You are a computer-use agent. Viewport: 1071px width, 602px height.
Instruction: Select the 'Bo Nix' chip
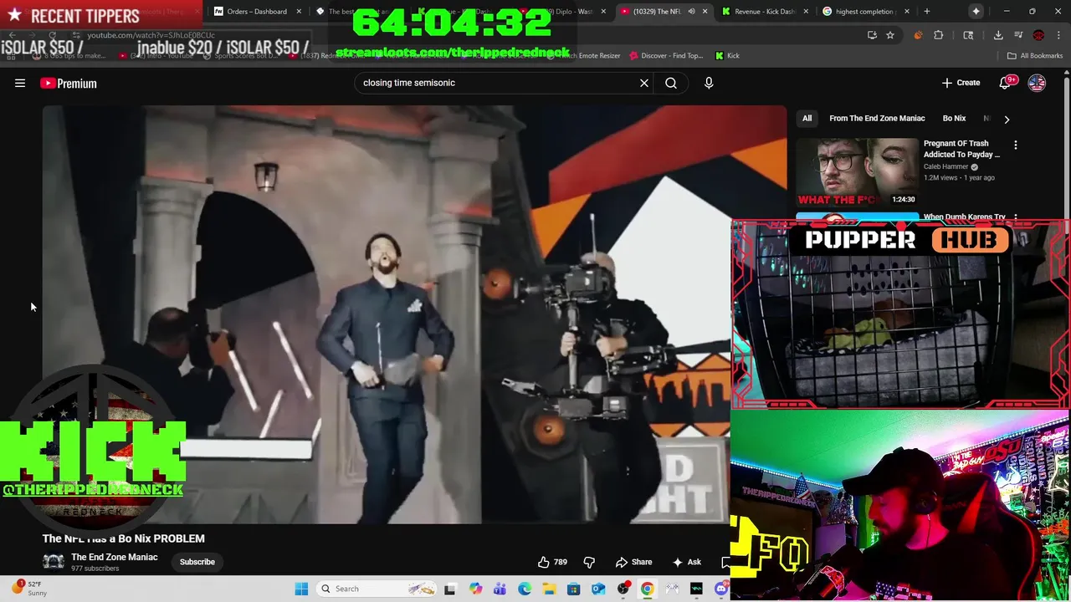point(954,119)
